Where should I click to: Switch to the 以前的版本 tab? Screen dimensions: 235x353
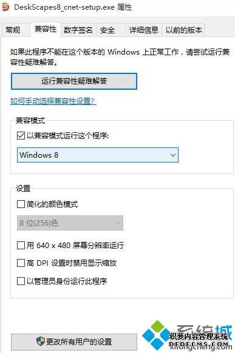tap(183, 30)
